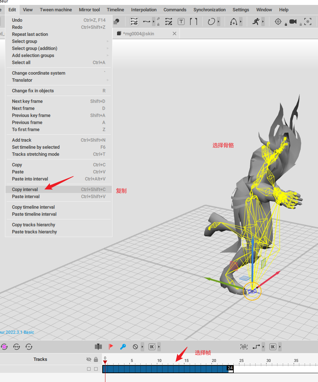Select the trajectory edit pencil icon

coord(169,22)
